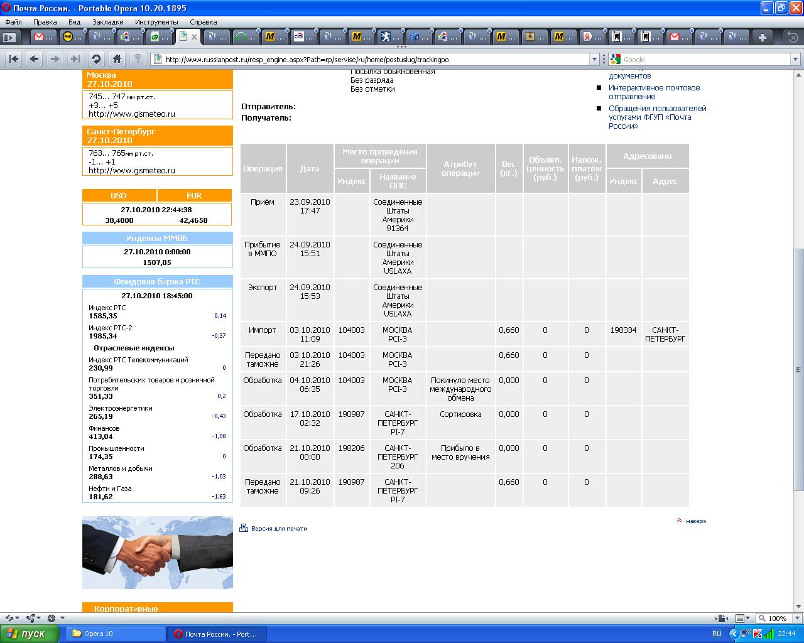
Task: Click the Start button пуск
Action: pyautogui.click(x=30, y=634)
